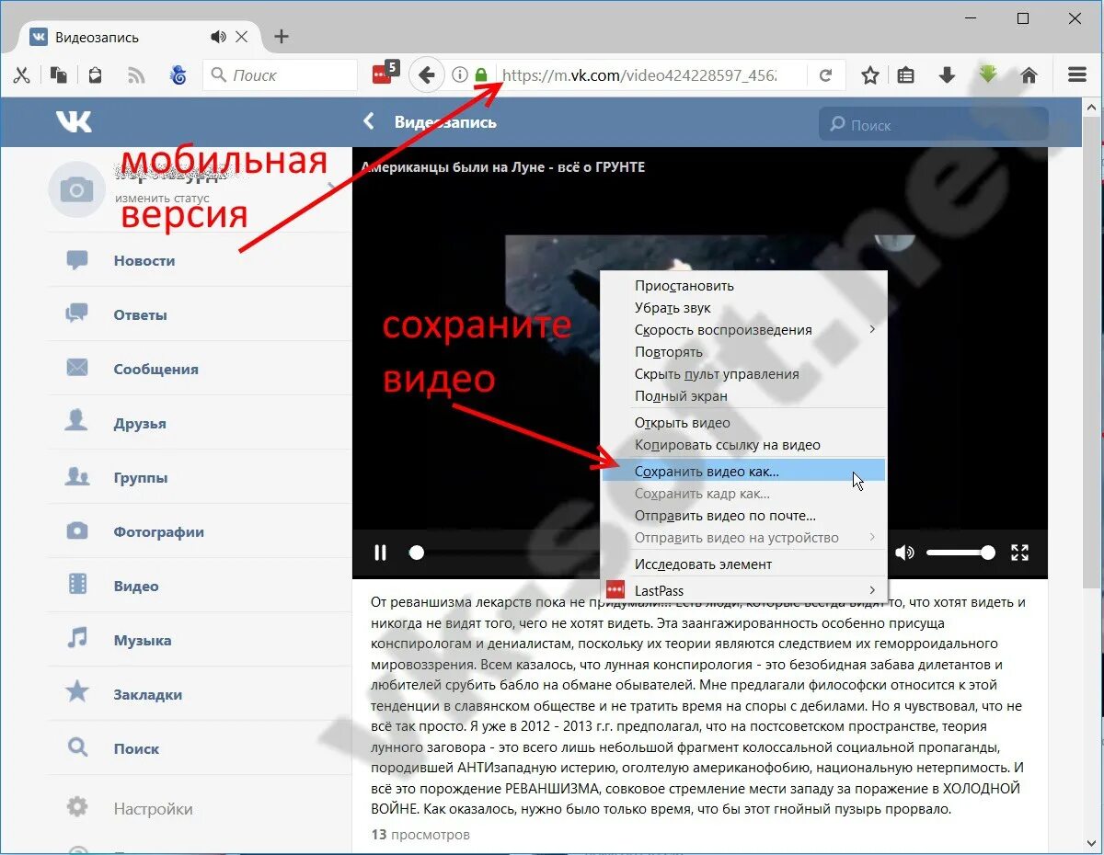Click the VK logo in the header
Viewport: 1104px width, 855px height.
coord(74,121)
